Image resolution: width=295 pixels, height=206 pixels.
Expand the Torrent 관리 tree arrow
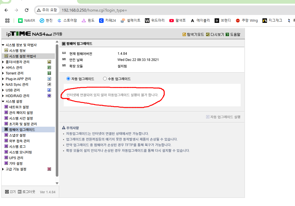pos(3,73)
